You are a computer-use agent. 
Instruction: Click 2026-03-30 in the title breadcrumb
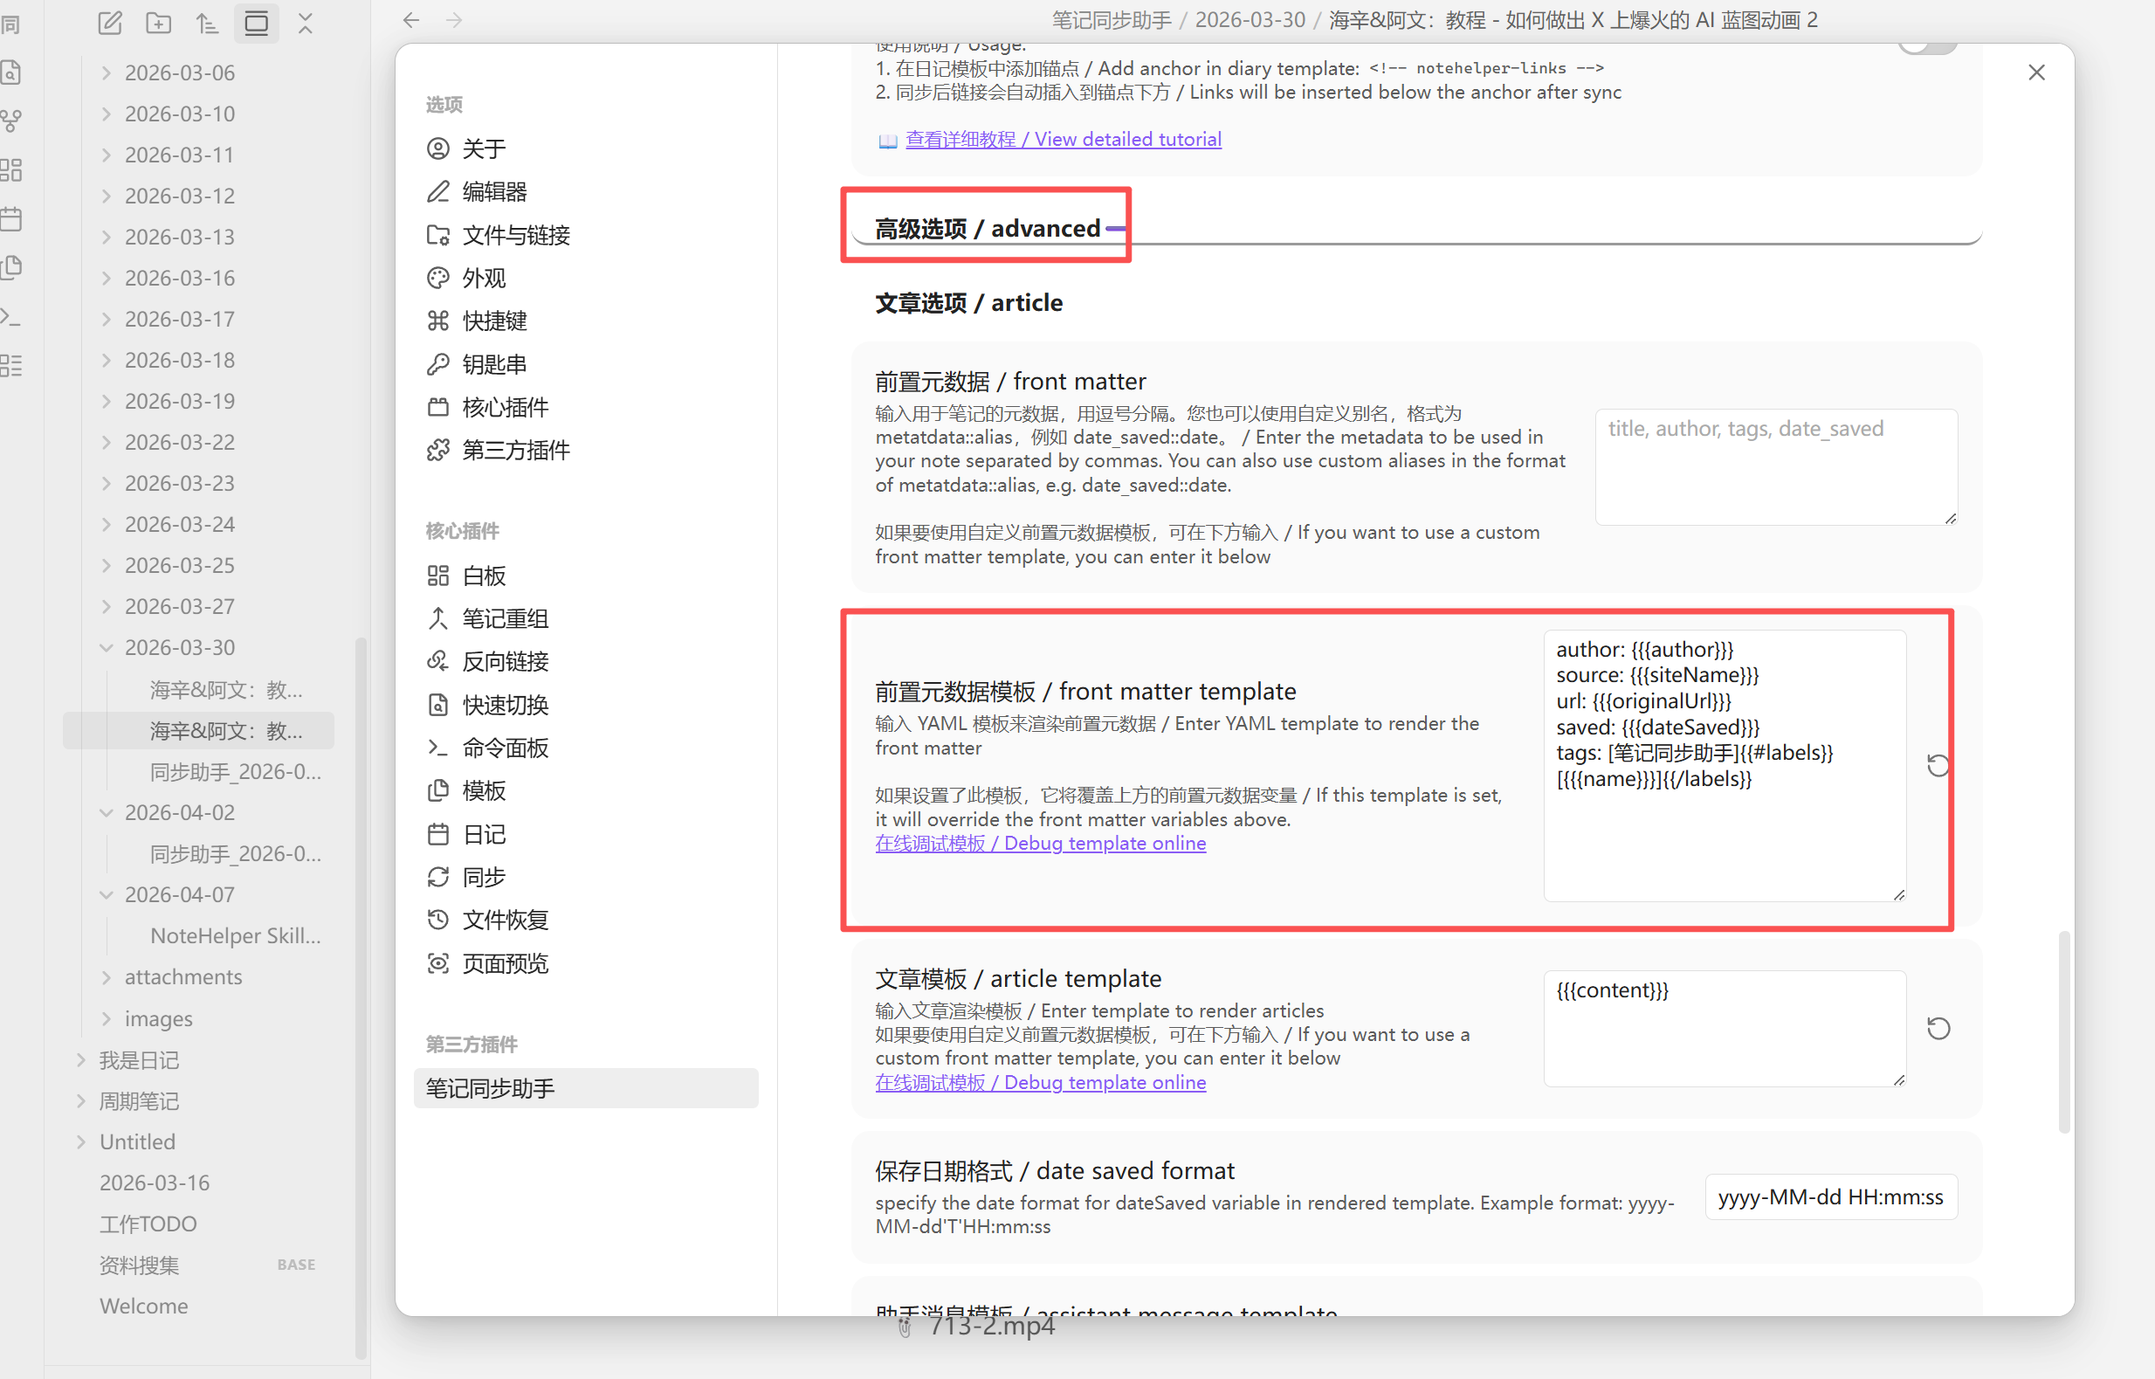point(1250,20)
